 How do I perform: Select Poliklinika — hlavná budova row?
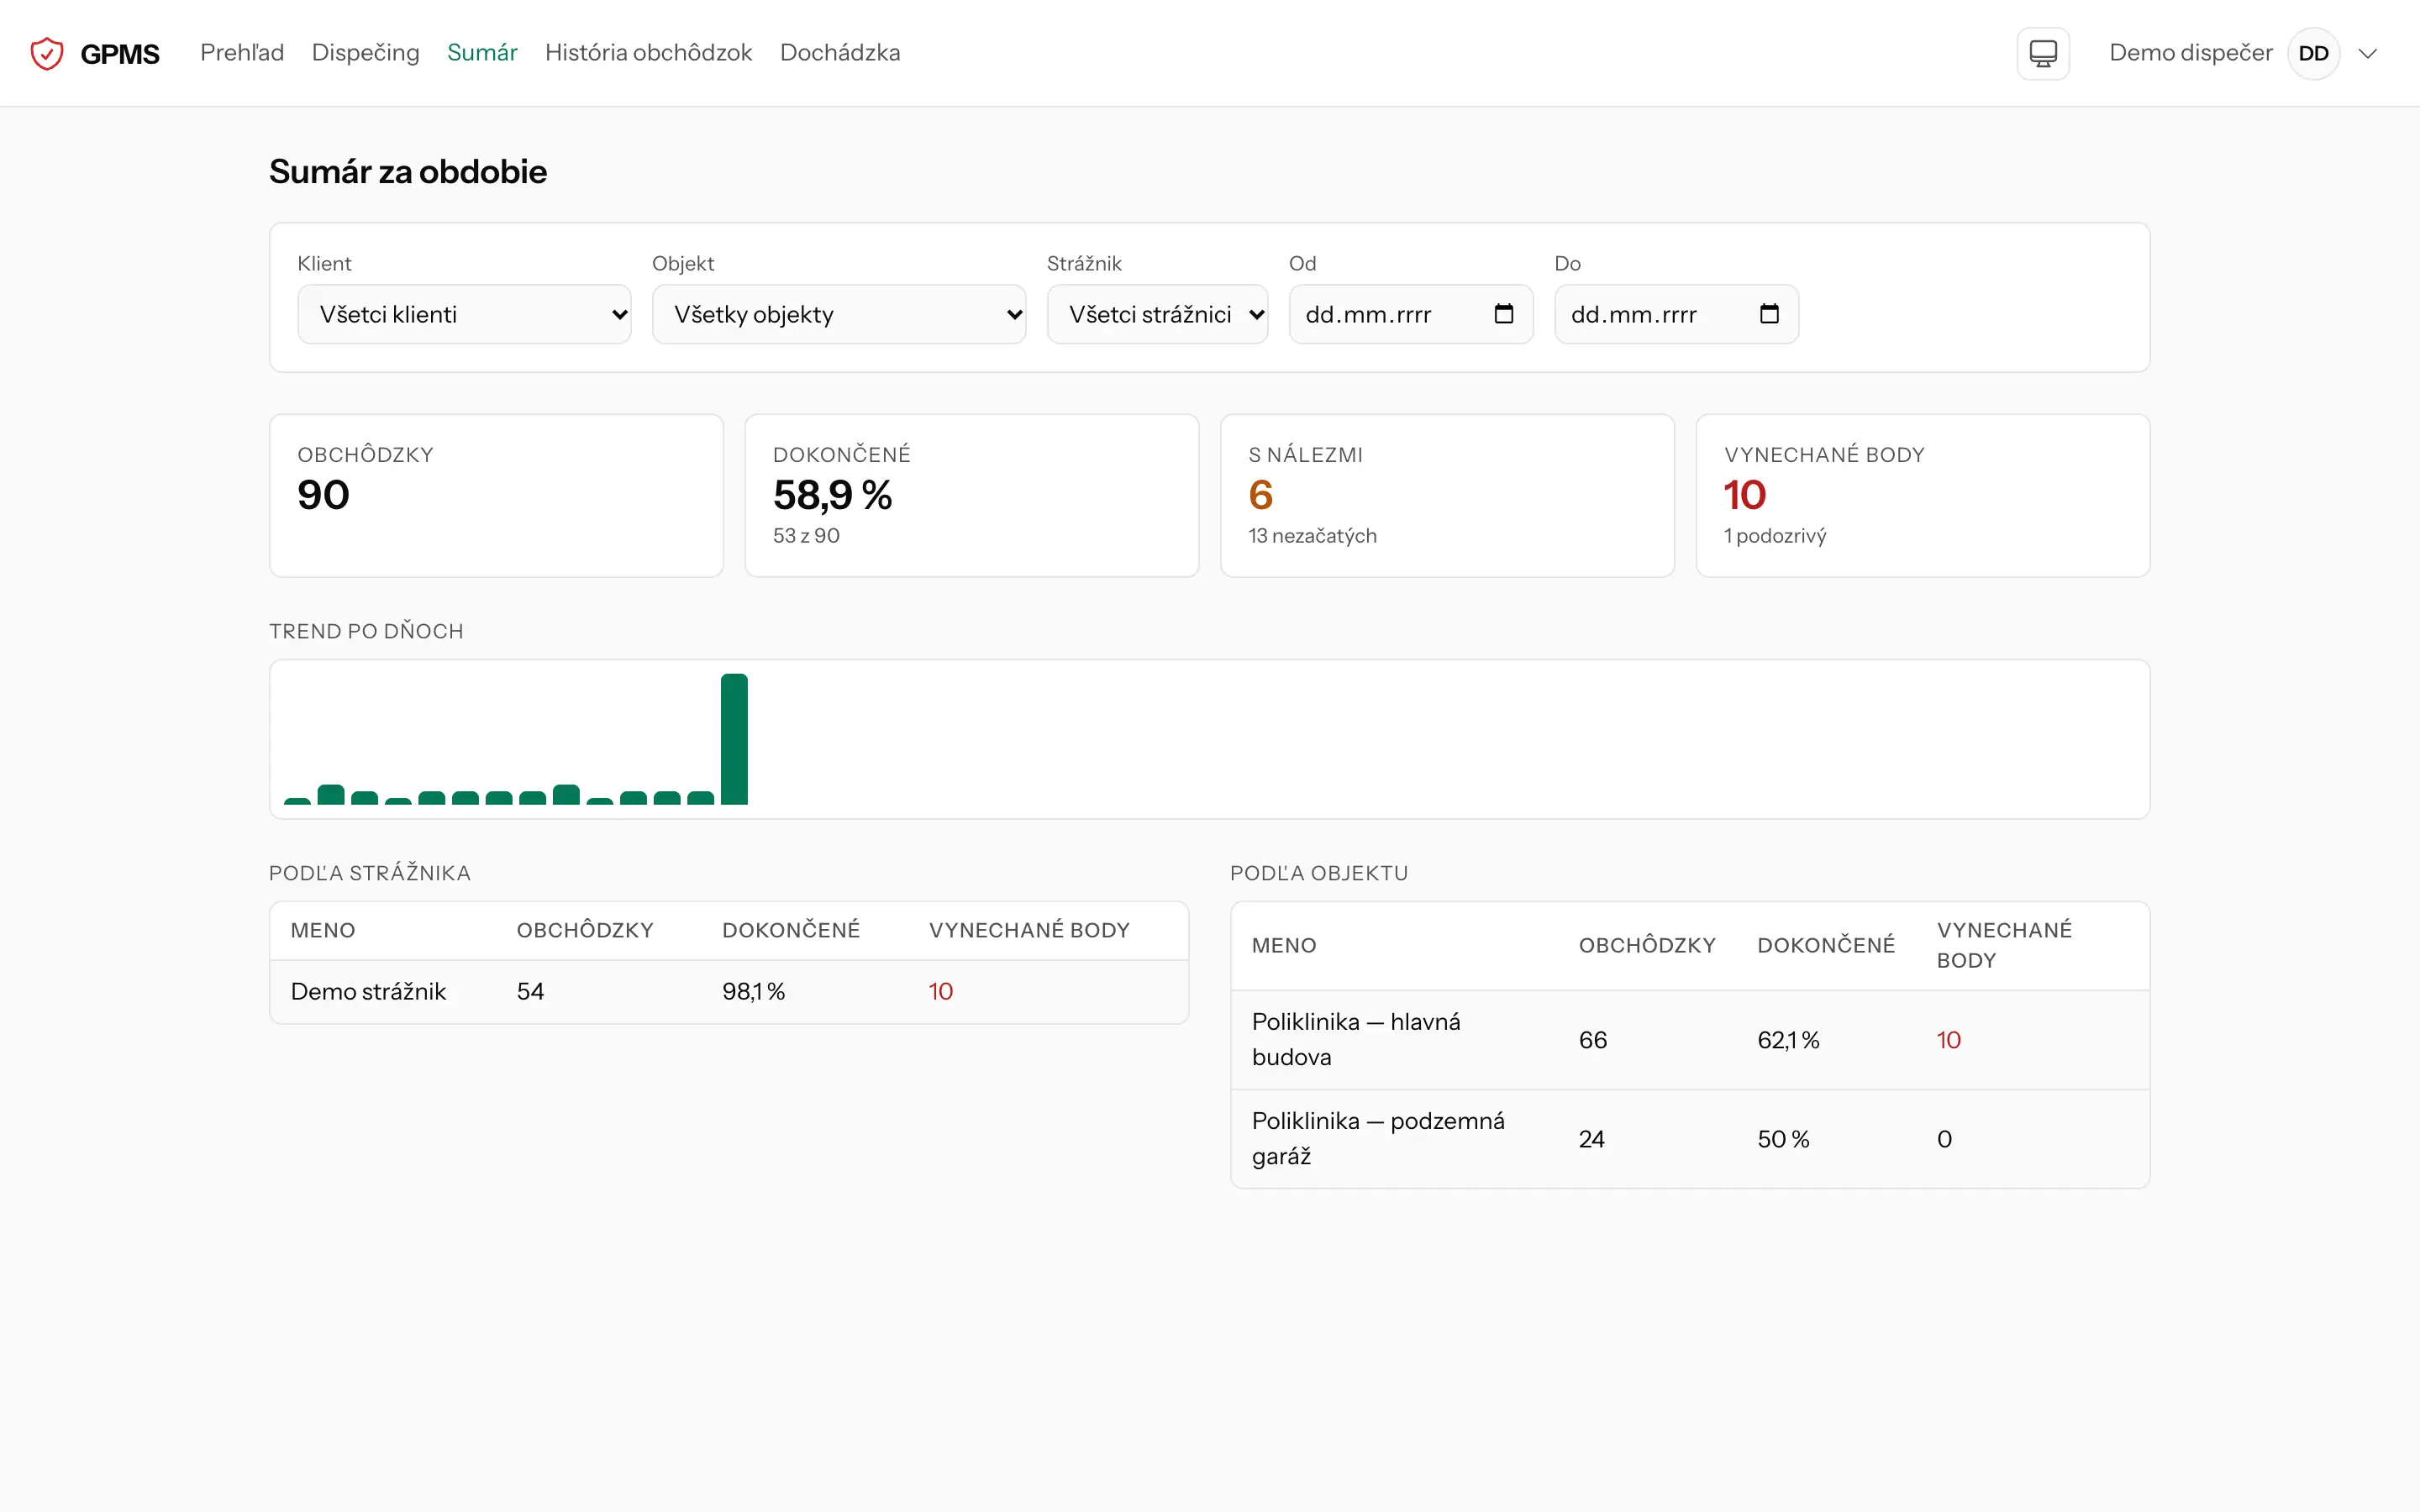pos(1690,1040)
